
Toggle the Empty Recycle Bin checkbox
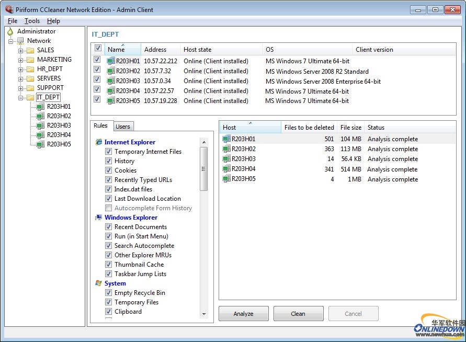109,293
